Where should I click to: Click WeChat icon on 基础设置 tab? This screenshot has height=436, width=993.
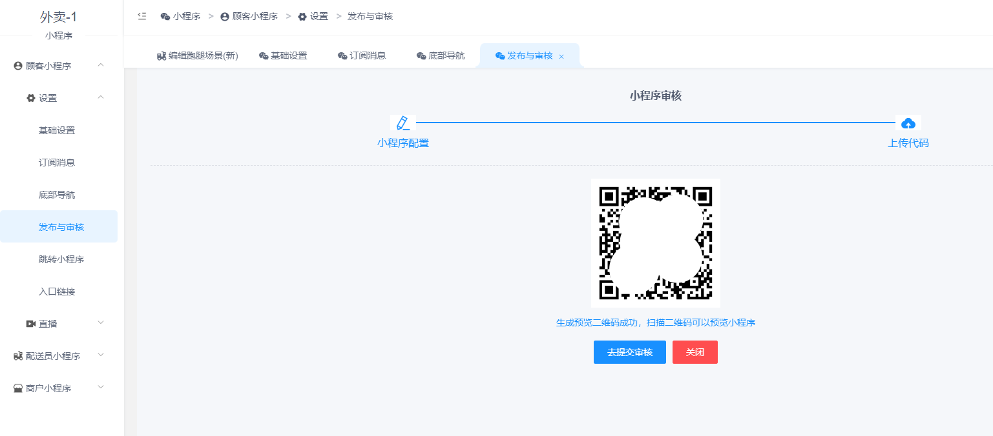click(264, 56)
